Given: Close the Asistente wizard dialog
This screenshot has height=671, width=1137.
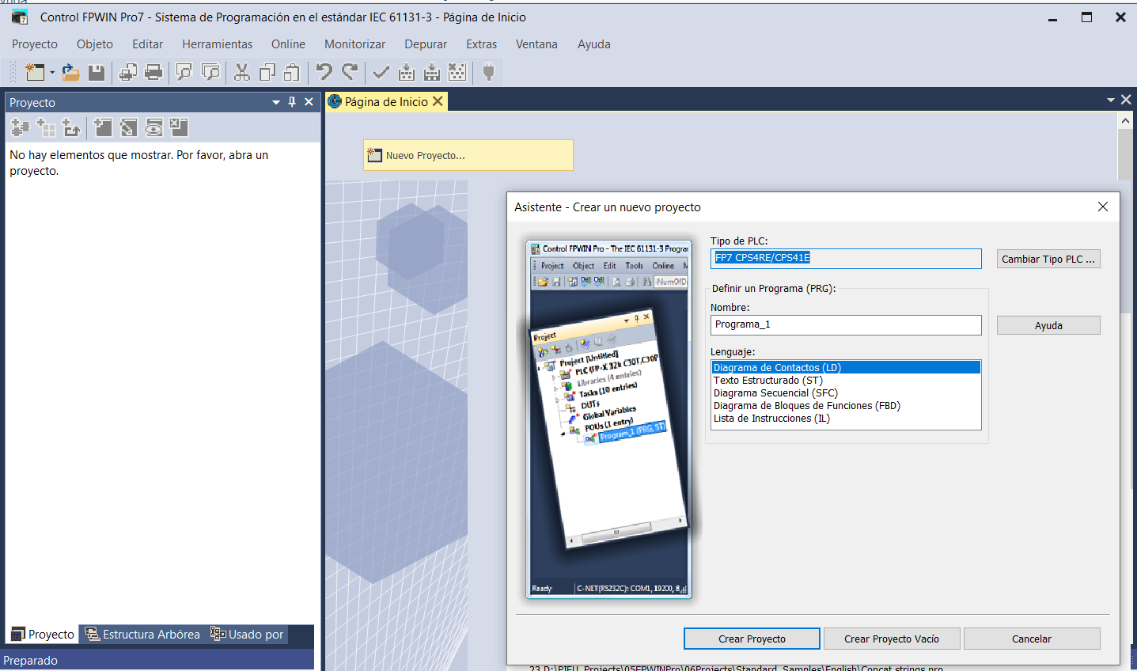Looking at the screenshot, I should (x=1103, y=207).
